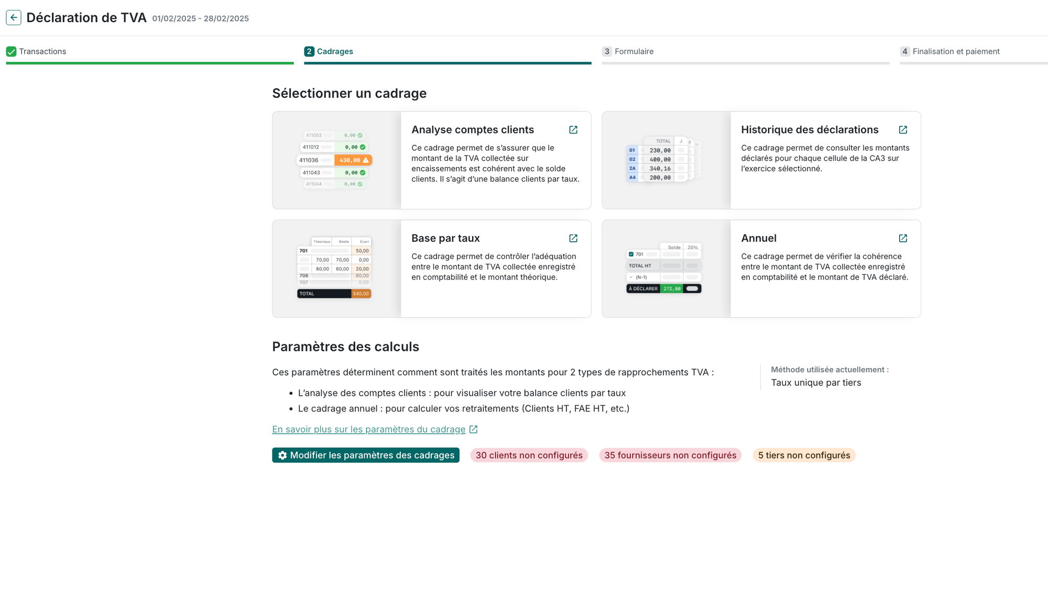
Task: Click the back arrow next to Déclaration de TVA
Action: click(x=14, y=18)
